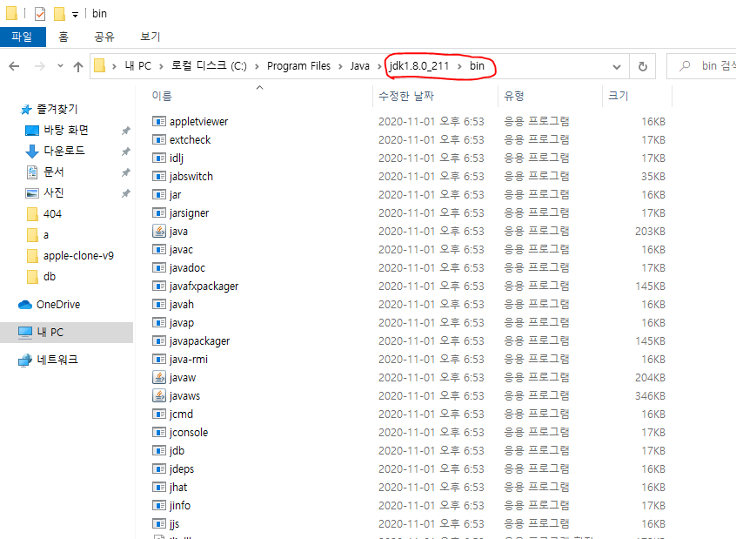
Task: Click the New Folder quick access icon
Action: click(x=59, y=14)
